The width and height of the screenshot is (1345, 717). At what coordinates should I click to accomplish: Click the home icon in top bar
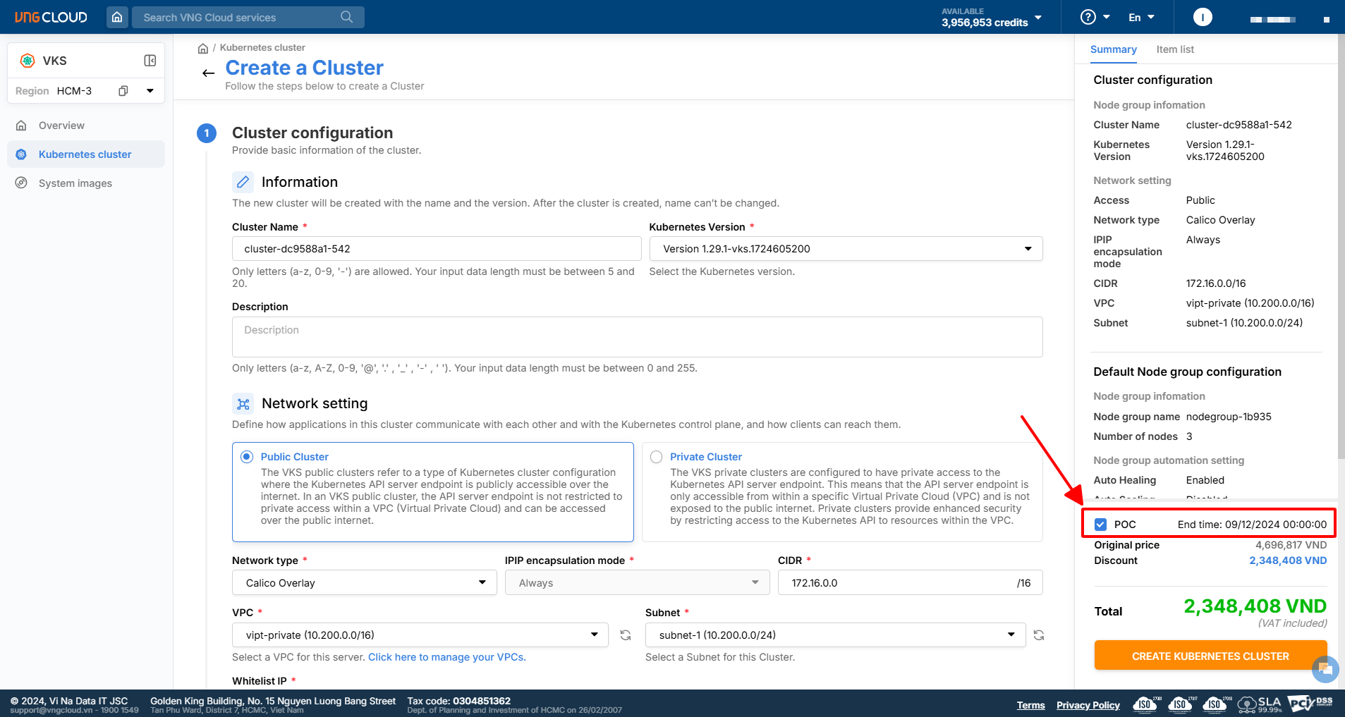click(117, 17)
